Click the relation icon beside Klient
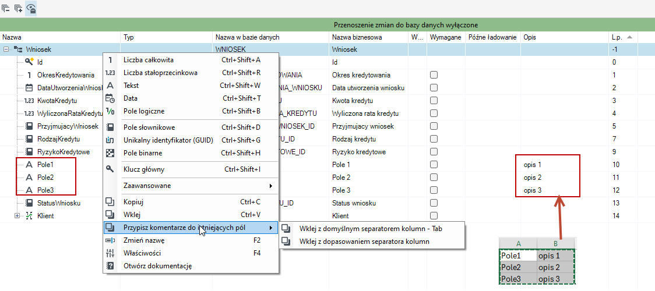655x291 pixels. coord(29,216)
